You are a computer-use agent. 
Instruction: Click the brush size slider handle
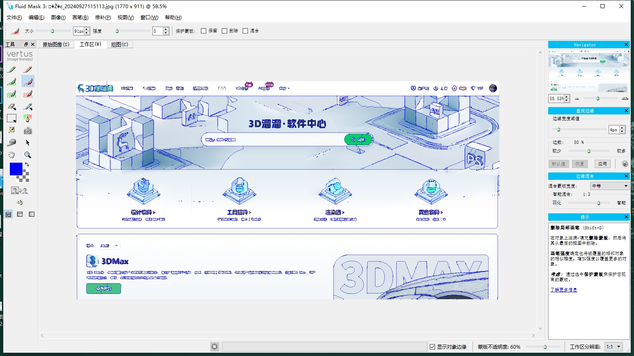point(52,31)
